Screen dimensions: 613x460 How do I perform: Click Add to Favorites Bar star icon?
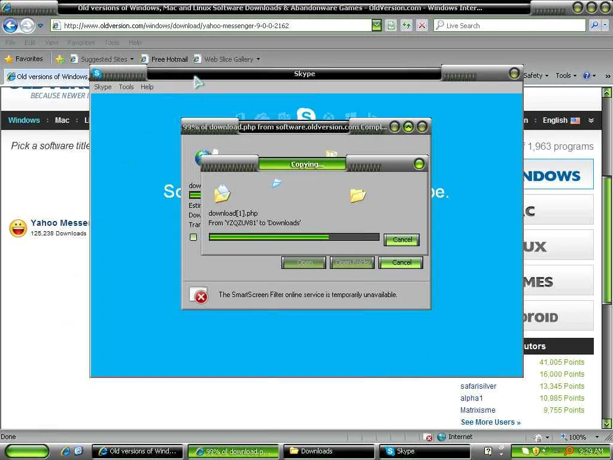(x=59, y=59)
